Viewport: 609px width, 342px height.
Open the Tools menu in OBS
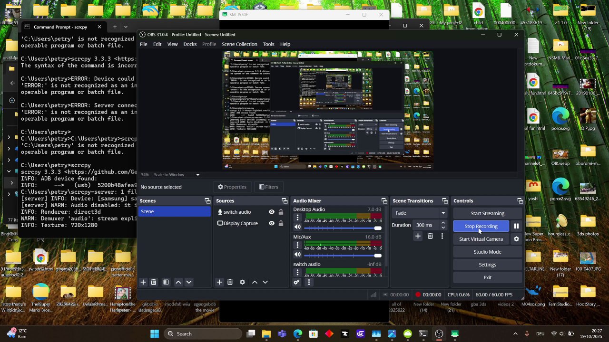[x=268, y=44]
